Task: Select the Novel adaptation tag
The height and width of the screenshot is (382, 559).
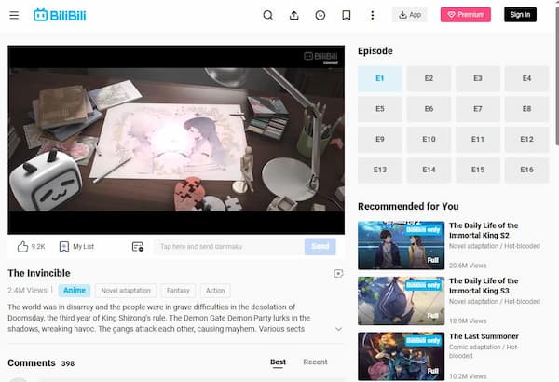Action: click(126, 291)
